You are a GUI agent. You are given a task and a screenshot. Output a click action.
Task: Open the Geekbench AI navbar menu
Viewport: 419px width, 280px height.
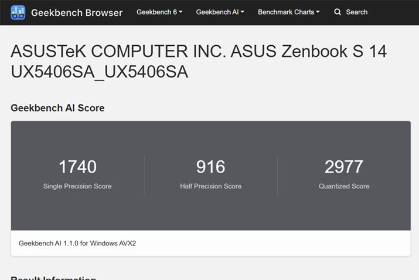click(x=217, y=12)
